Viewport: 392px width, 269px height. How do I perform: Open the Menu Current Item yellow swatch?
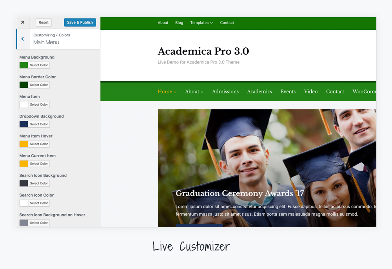24,164
